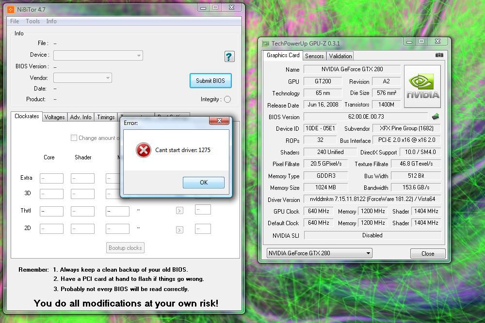Screen dimensions: 485x323
Task: Click the red error X icon
Action: (x=144, y=150)
